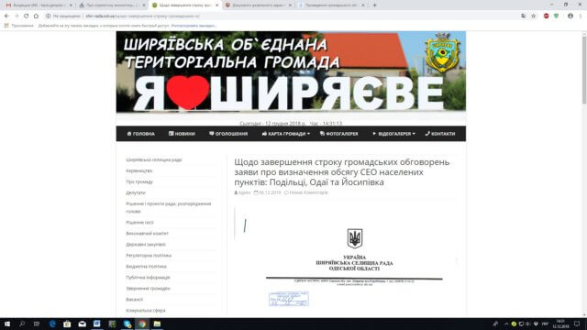Click the red ad-blocker extension icon
587x330 pixels.
pos(547,16)
